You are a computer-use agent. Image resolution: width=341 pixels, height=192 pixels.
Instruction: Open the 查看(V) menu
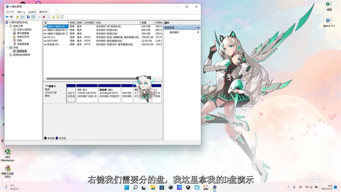pyautogui.click(x=32, y=12)
